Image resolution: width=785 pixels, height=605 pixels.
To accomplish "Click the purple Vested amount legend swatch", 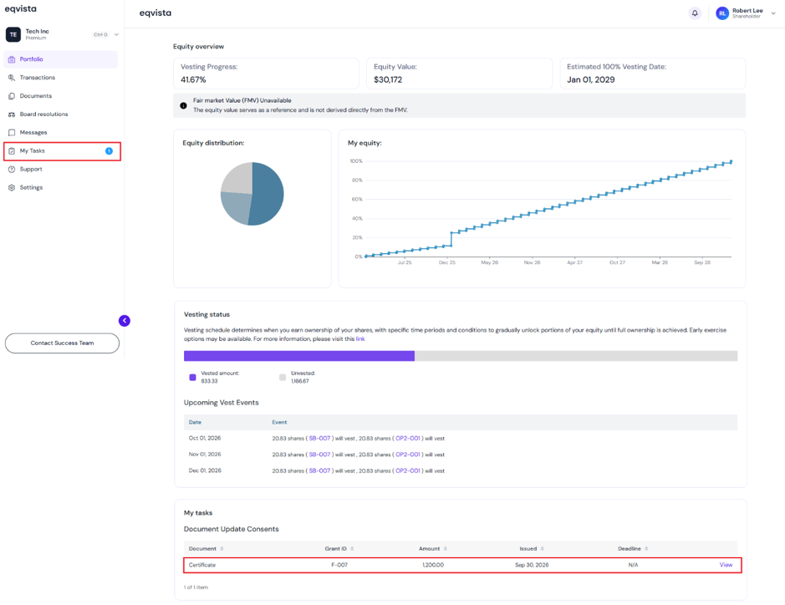I will (192, 378).
